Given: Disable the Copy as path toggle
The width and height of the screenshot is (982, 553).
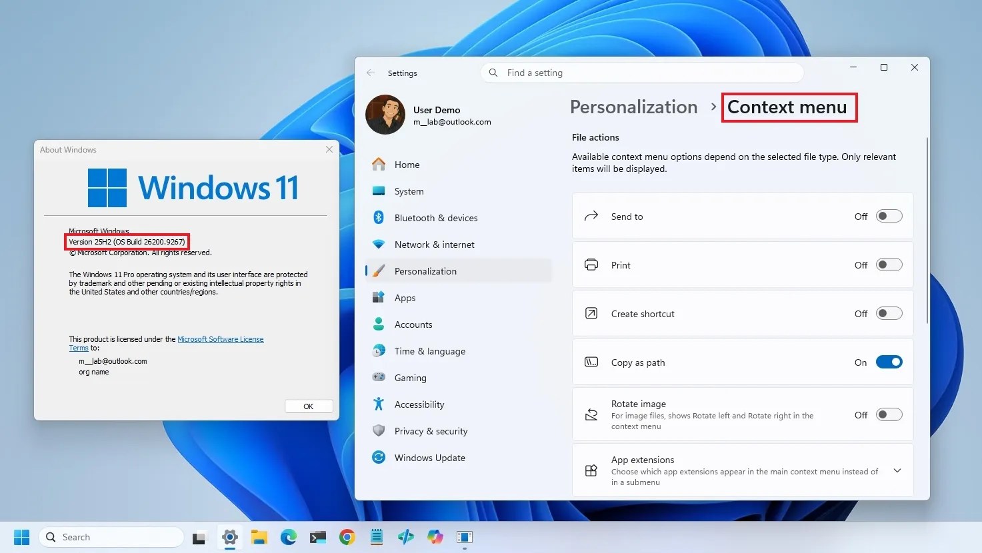Looking at the screenshot, I should tap(889, 362).
